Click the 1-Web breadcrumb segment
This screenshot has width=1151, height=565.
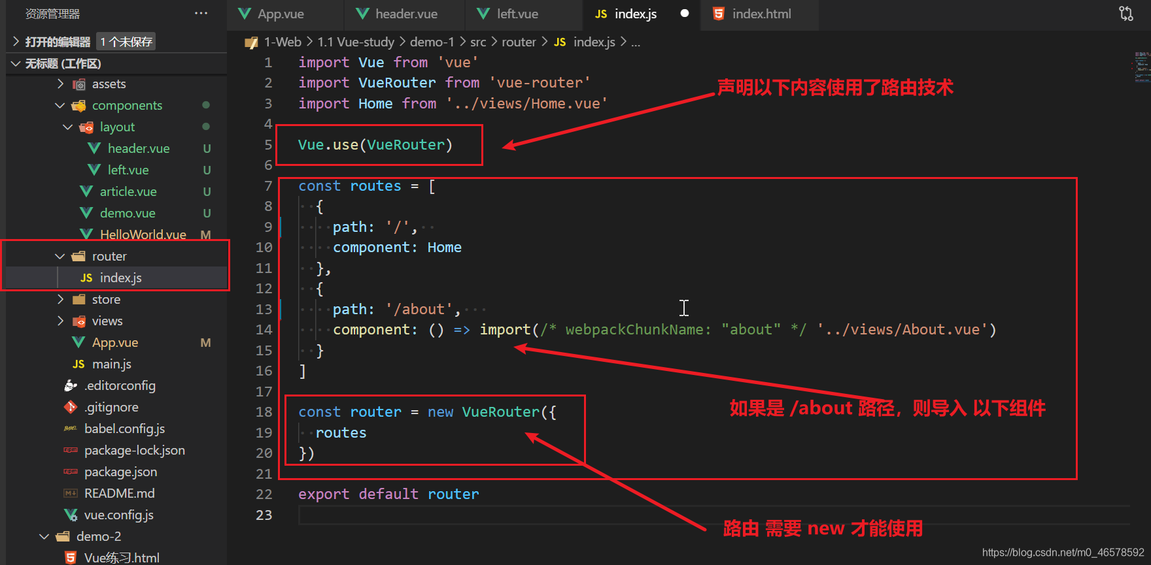[283, 42]
